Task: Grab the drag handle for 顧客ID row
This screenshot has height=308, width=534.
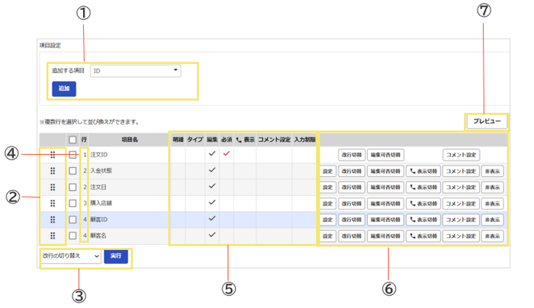Action: pyautogui.click(x=53, y=220)
